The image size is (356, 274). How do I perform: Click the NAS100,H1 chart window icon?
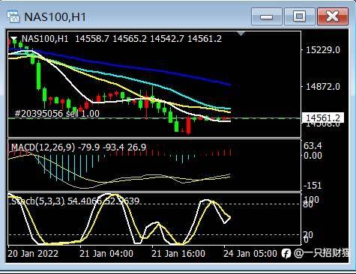click(13, 16)
